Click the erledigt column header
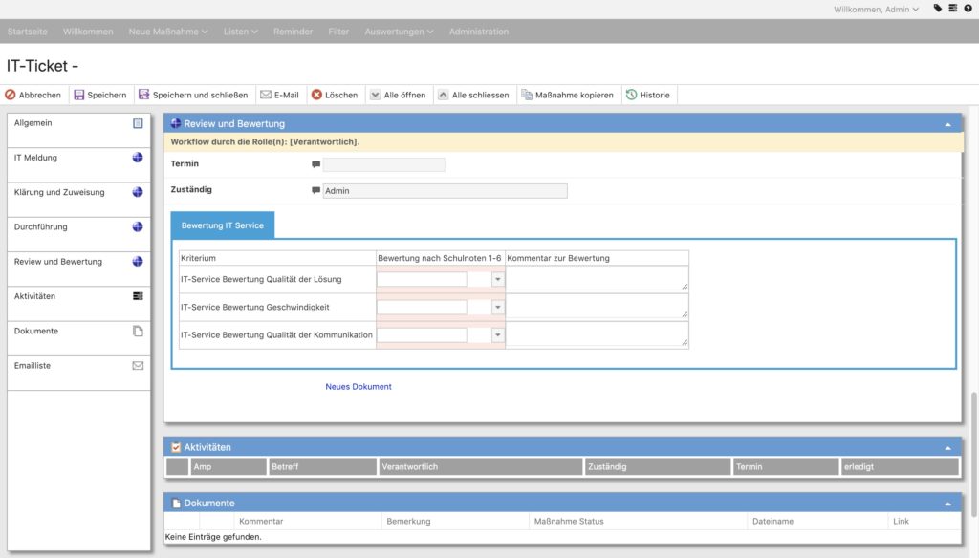The width and height of the screenshot is (979, 558). tap(900, 467)
